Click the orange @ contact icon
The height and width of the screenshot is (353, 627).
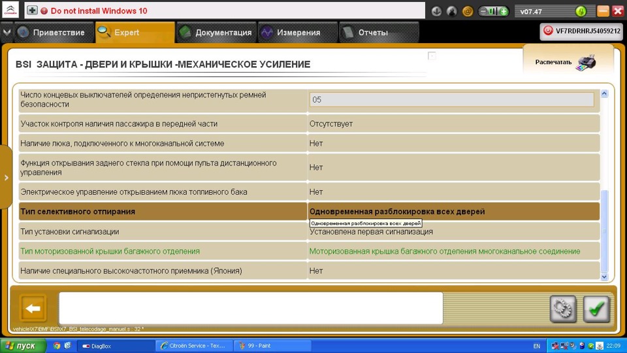coord(468,11)
